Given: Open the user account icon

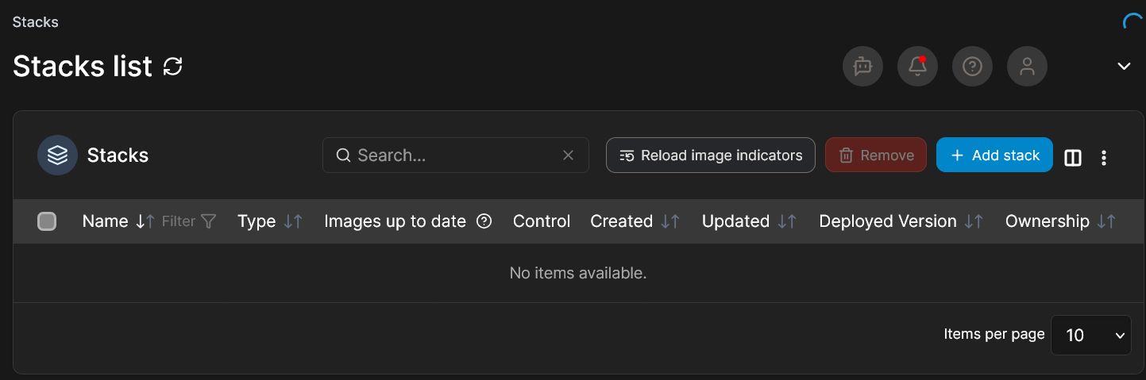Looking at the screenshot, I should click(x=1027, y=67).
